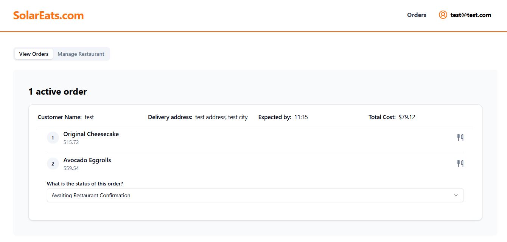Screen dimensions: 507x242
Task: Click the number 2 item badge
Action: (53, 164)
